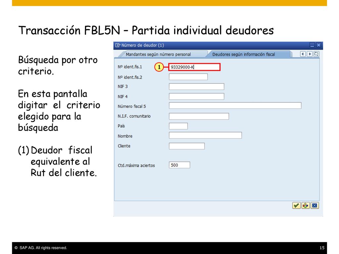339x254 pixels.
Task: Click the Ctd.máxima aciertos label
Action: 136,165
